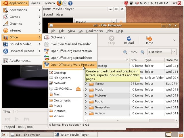Open Desktop in the sidebar
Viewport: 184px width, 138px height.
click(66, 73)
